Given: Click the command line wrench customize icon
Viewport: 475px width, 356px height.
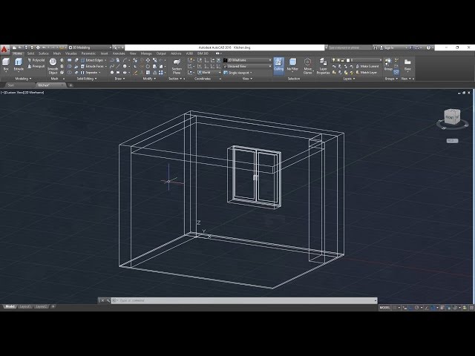Looking at the screenshot, I should click(108, 300).
